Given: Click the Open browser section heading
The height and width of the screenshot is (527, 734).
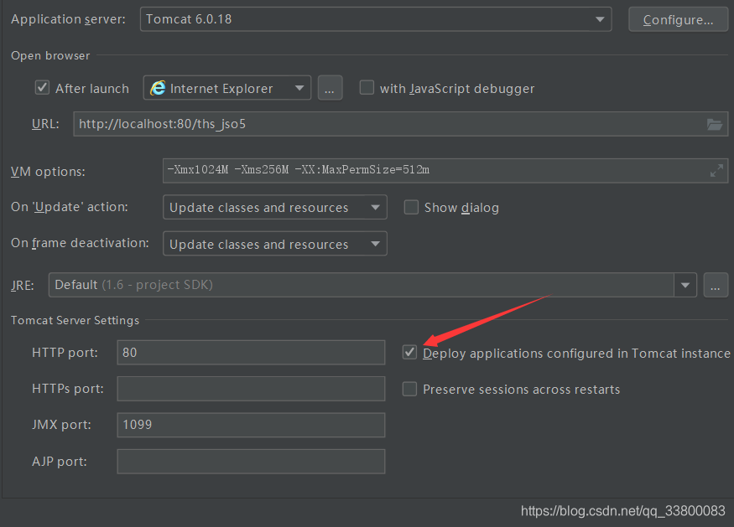Looking at the screenshot, I should (x=50, y=55).
